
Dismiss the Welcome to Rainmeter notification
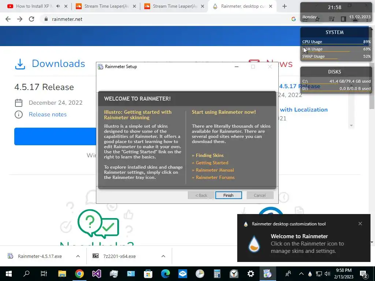coord(360,224)
